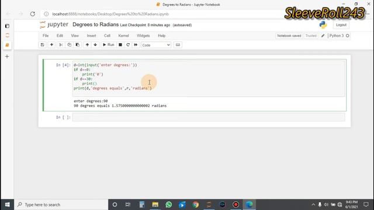The width and height of the screenshot is (374, 210).
Task: Move selected cell down arrow
Action: [x=95, y=45]
